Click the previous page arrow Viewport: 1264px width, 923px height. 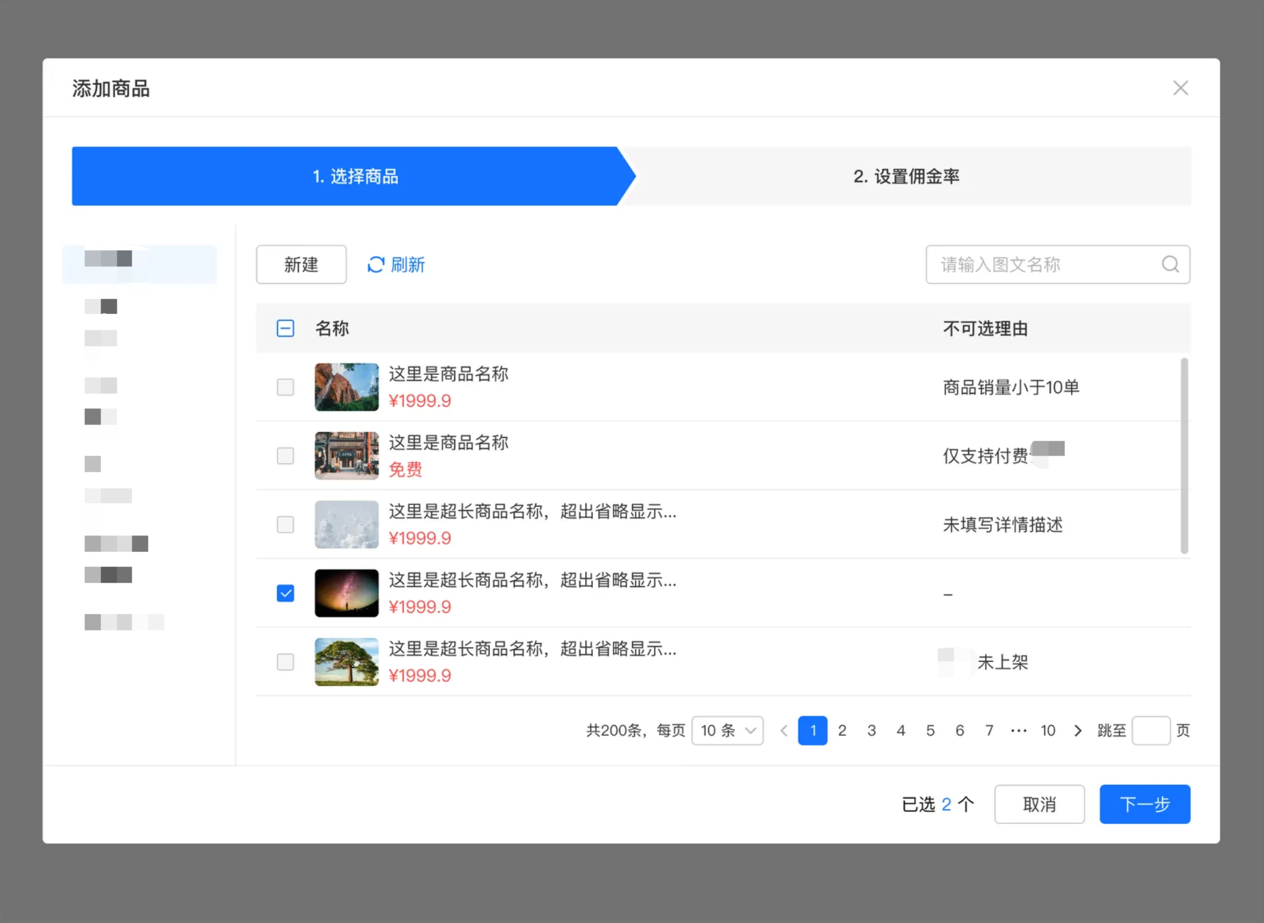click(x=784, y=730)
